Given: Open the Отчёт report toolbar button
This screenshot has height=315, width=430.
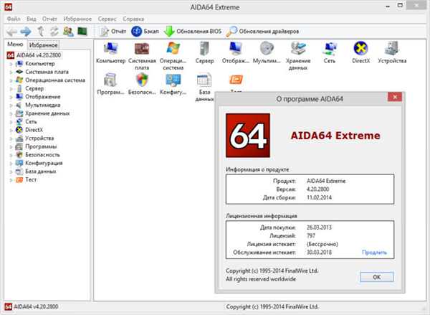Looking at the screenshot, I should (113, 32).
